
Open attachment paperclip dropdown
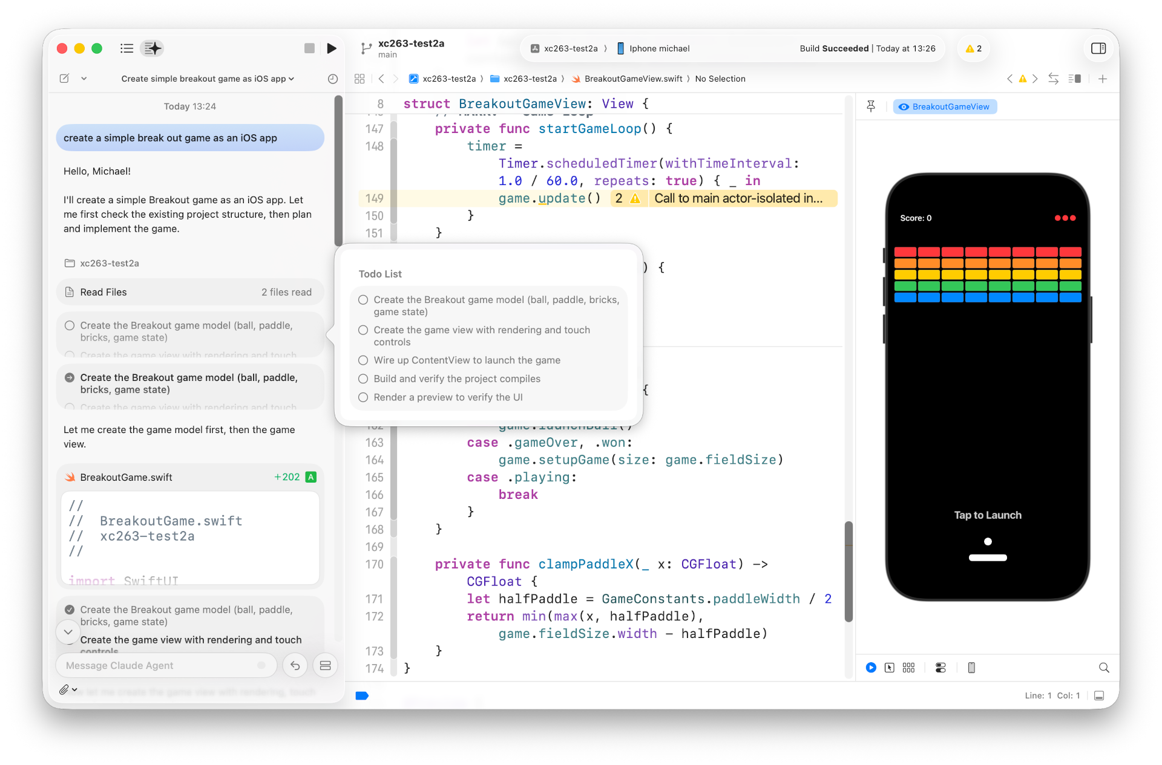click(x=68, y=689)
